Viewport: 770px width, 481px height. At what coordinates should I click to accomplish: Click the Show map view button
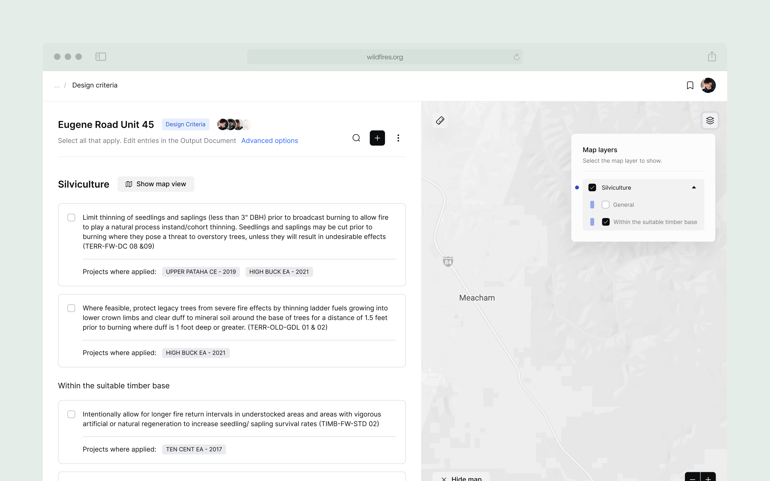point(156,184)
